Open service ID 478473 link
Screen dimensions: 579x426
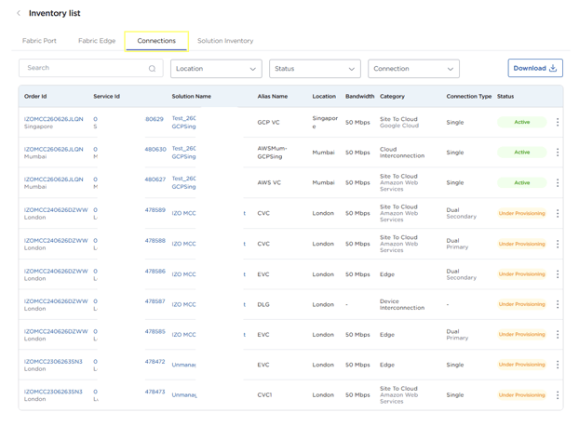[x=155, y=392]
